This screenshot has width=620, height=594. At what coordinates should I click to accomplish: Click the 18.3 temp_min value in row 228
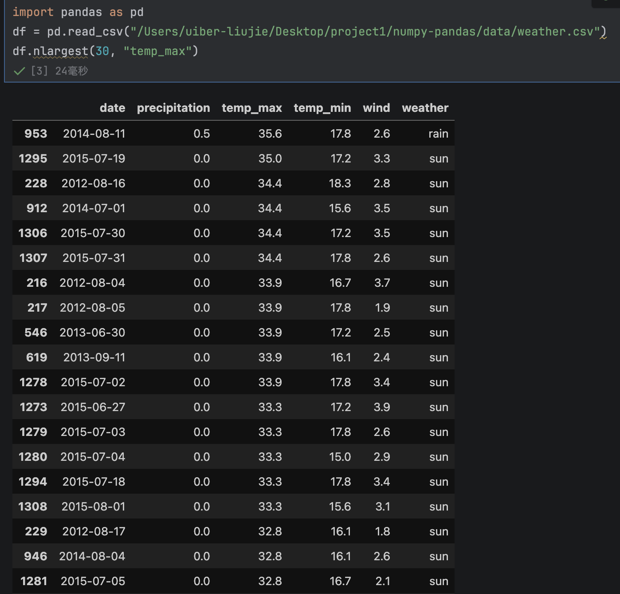(x=340, y=183)
